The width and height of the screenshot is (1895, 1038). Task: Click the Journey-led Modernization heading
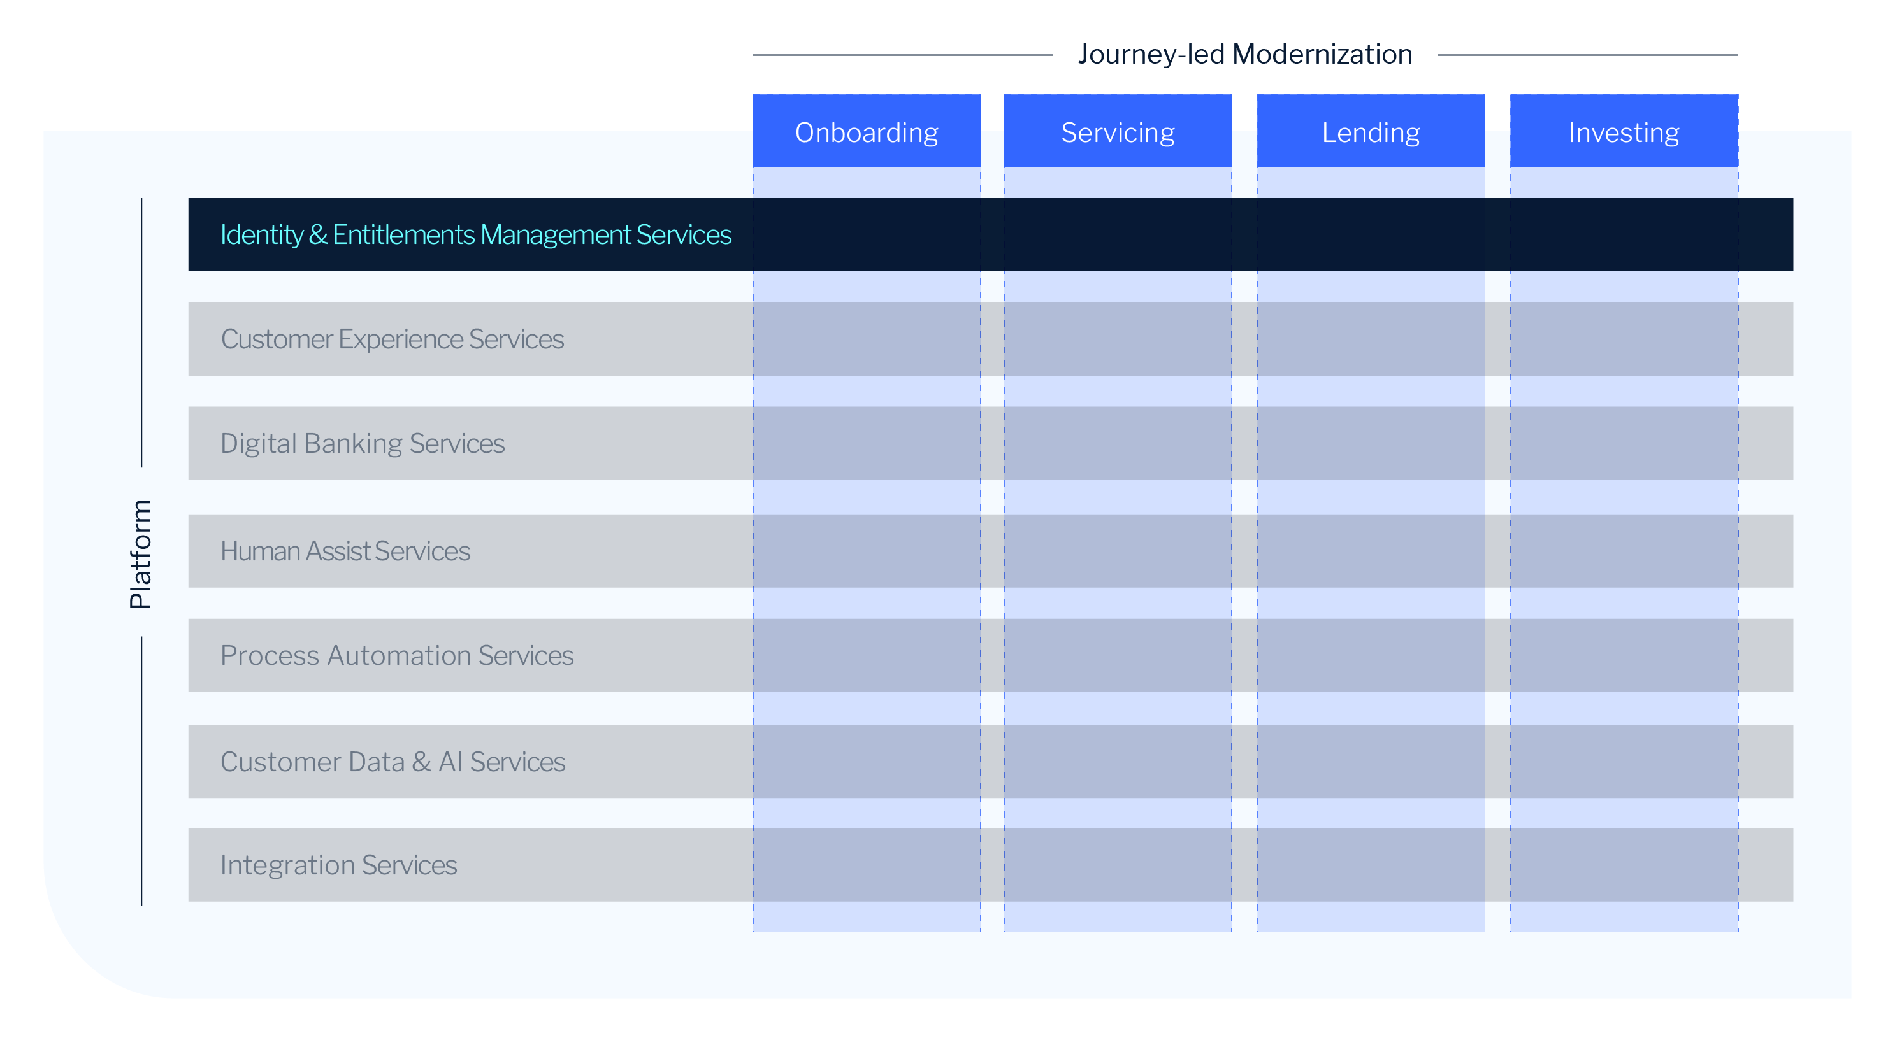(x=1244, y=54)
